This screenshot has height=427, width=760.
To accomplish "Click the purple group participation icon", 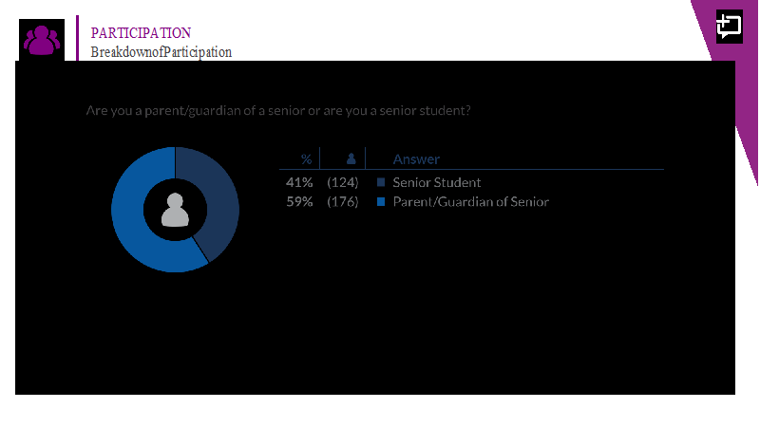I will [x=42, y=40].
